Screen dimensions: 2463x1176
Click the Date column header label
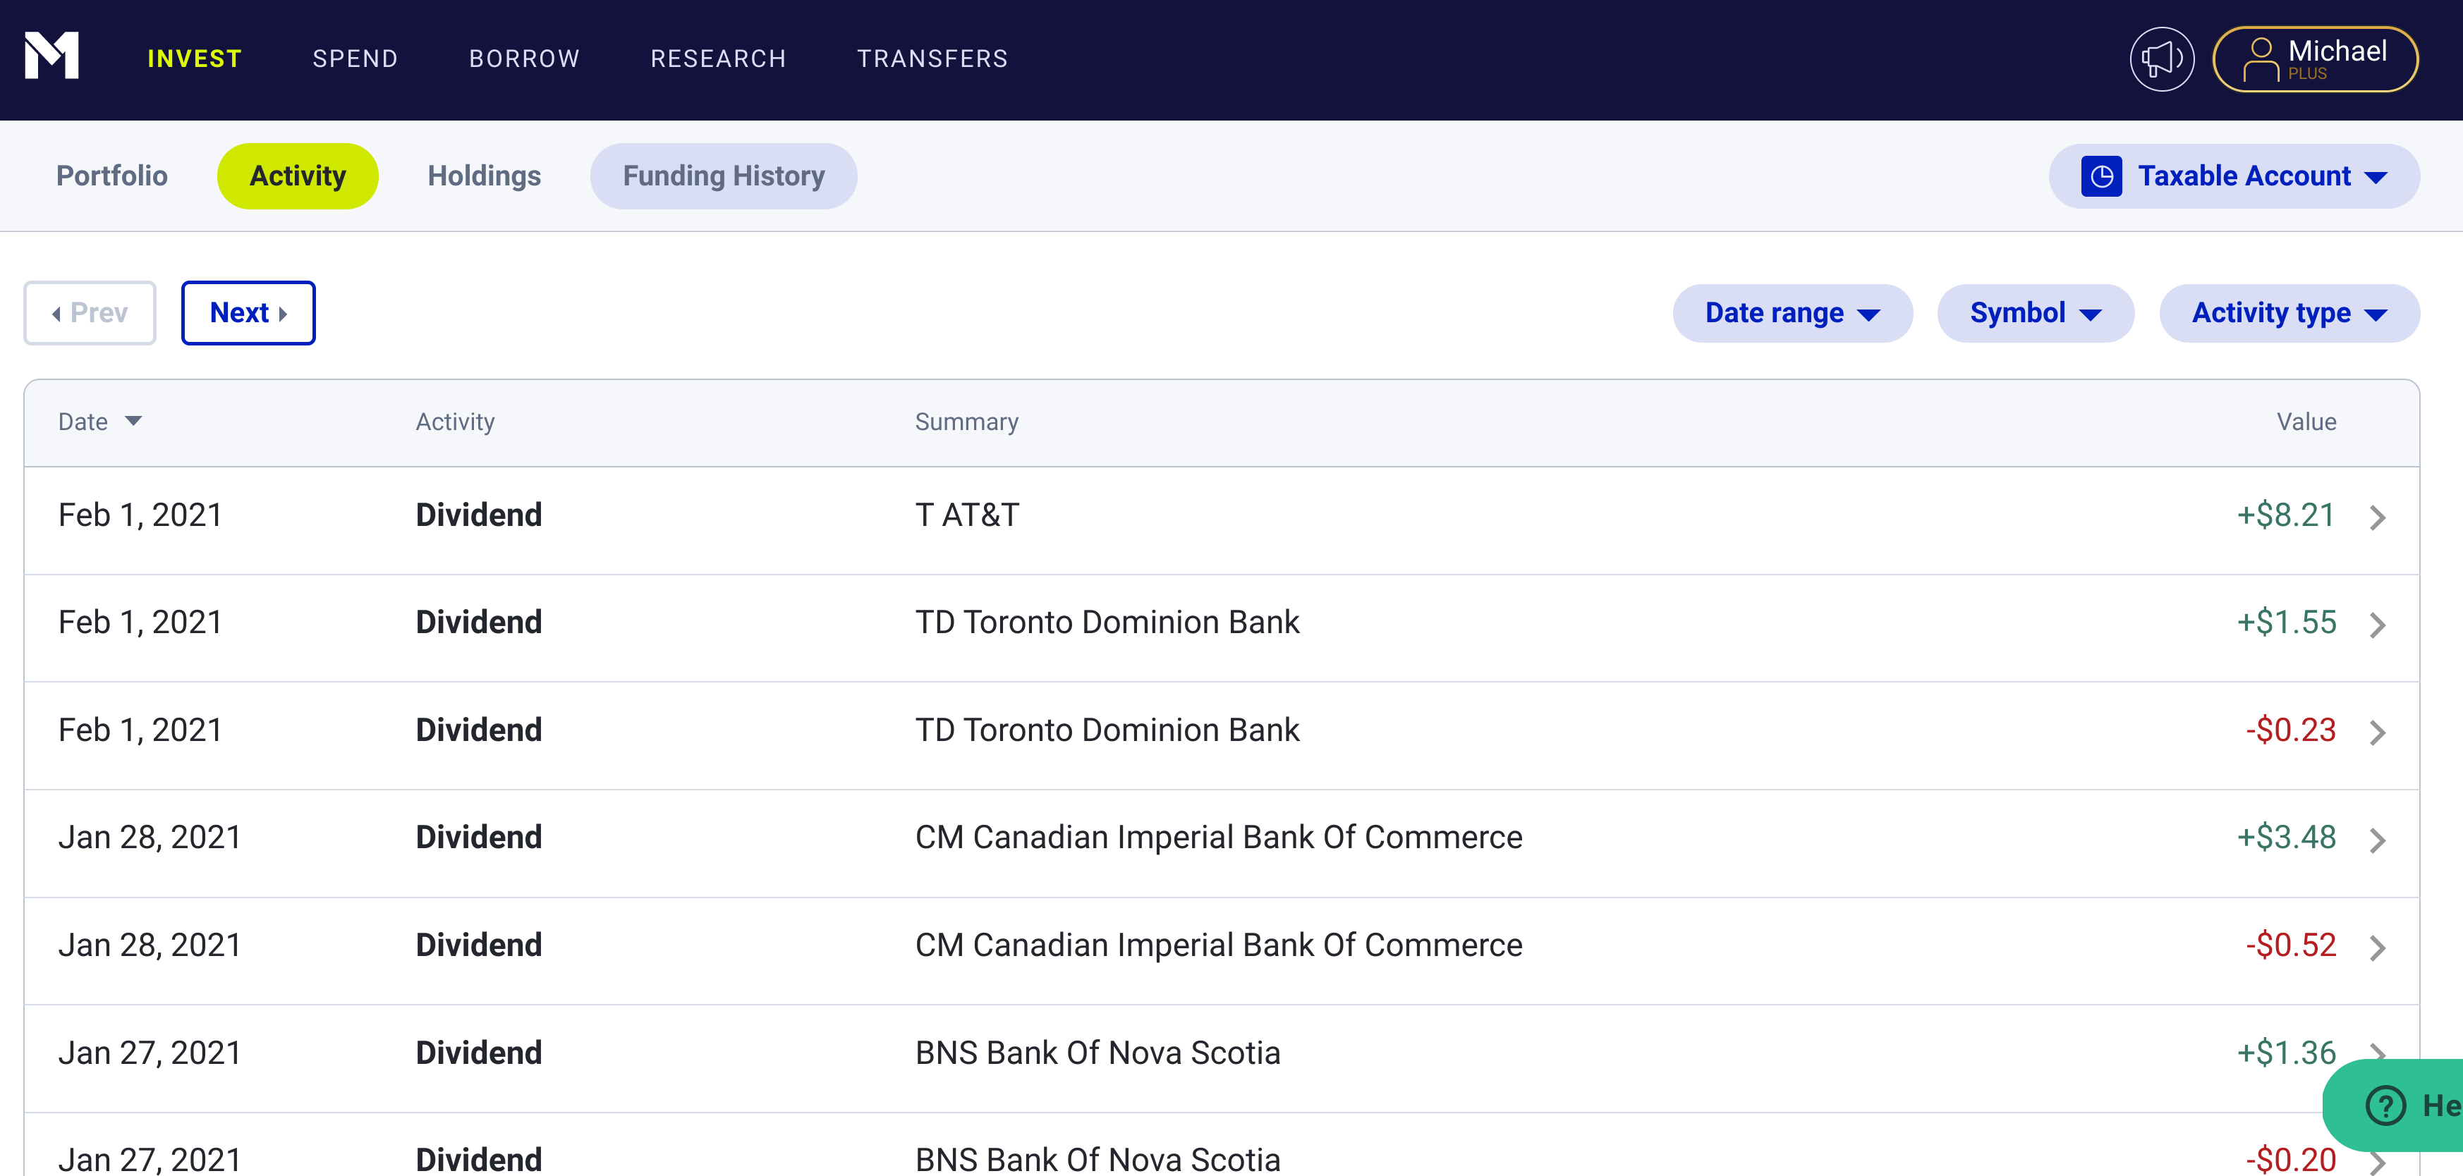pyautogui.click(x=83, y=422)
